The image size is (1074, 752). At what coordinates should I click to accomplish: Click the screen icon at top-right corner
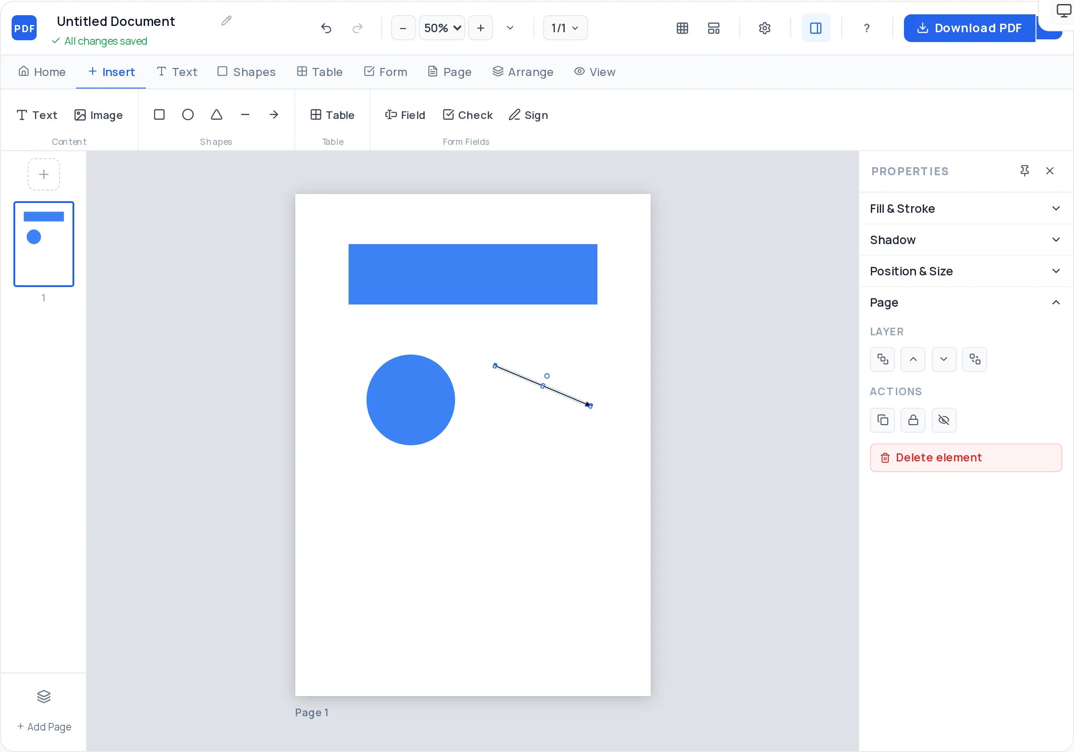pos(1064,10)
